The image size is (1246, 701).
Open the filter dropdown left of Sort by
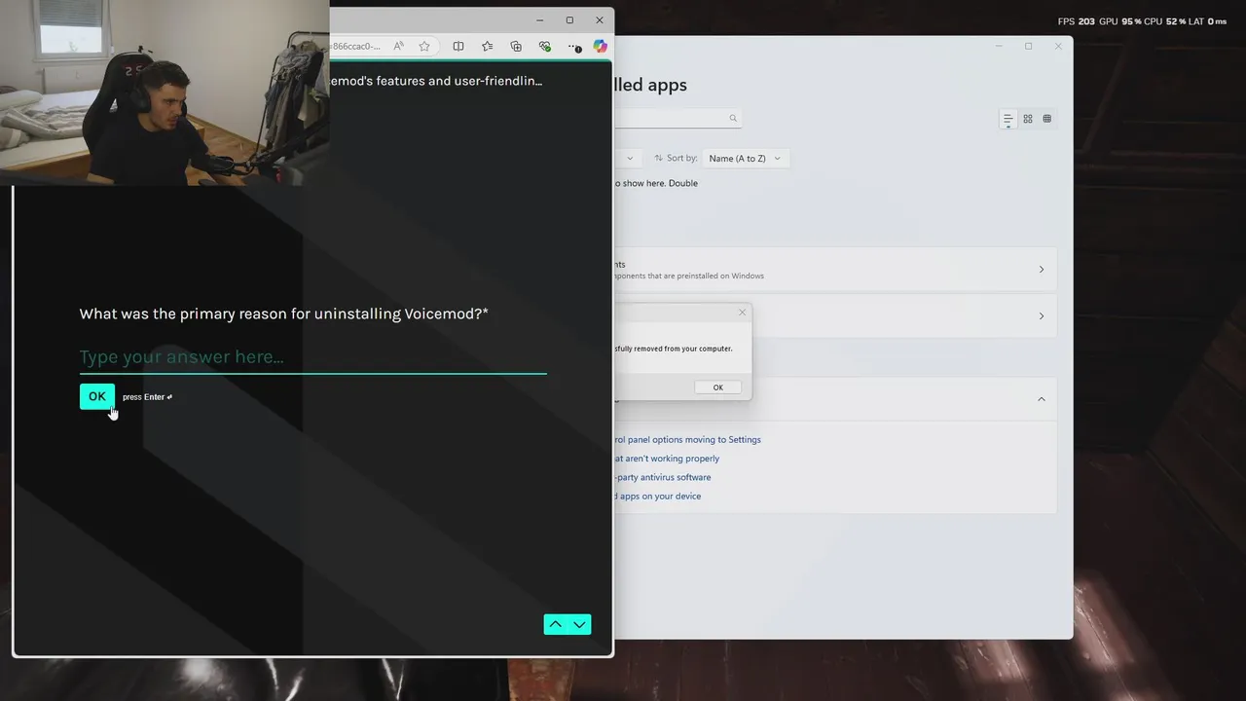(x=627, y=158)
